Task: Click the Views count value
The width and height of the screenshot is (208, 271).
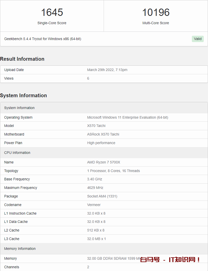Action: point(88,78)
